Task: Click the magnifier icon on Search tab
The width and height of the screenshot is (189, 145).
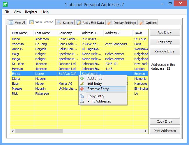Action: 59,22
